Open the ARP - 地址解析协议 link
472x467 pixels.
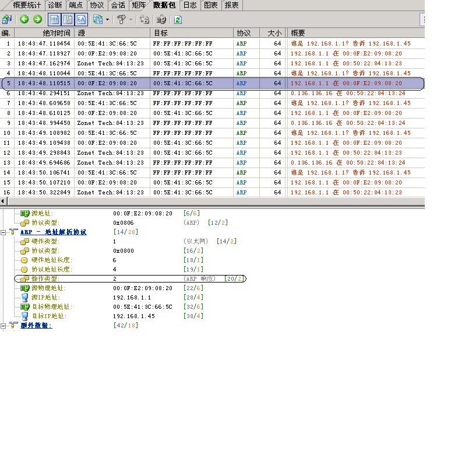[53, 232]
